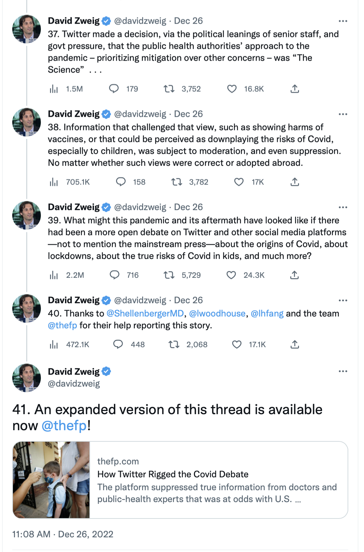Share tweet 40 using the upload icon
The height and width of the screenshot is (552, 364).
295,345
